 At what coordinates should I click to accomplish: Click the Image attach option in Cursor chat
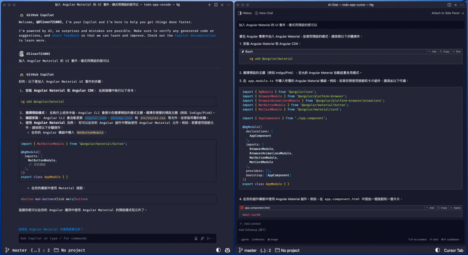(272, 239)
